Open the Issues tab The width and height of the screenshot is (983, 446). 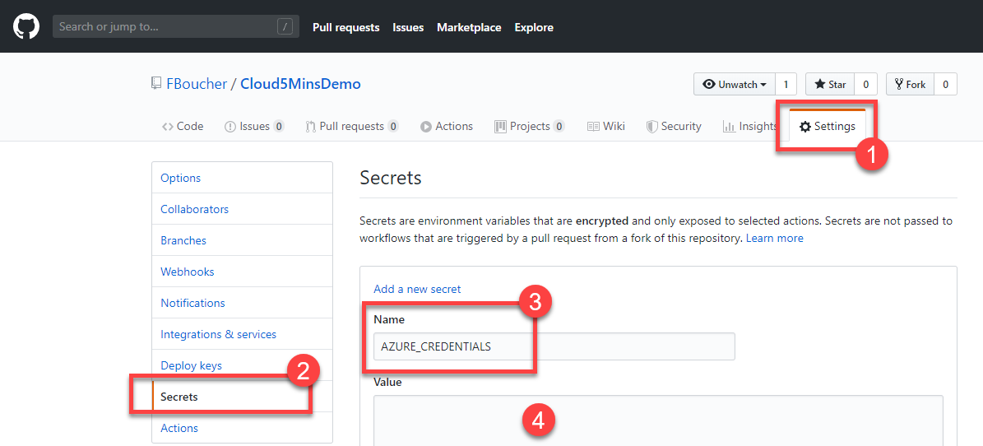[x=254, y=126]
